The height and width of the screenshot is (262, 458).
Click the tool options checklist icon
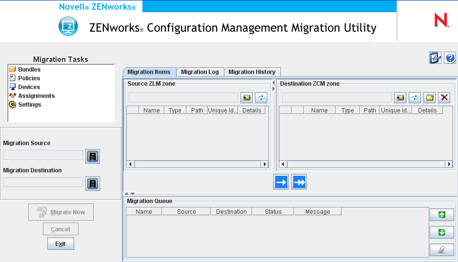pyautogui.click(x=435, y=58)
